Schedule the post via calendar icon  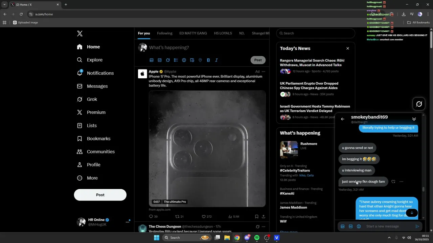pyautogui.click(x=192, y=60)
